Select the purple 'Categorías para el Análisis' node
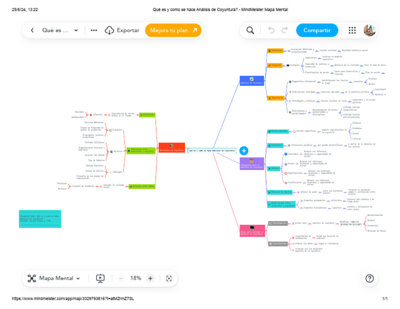400x309 pixels. tap(252, 164)
